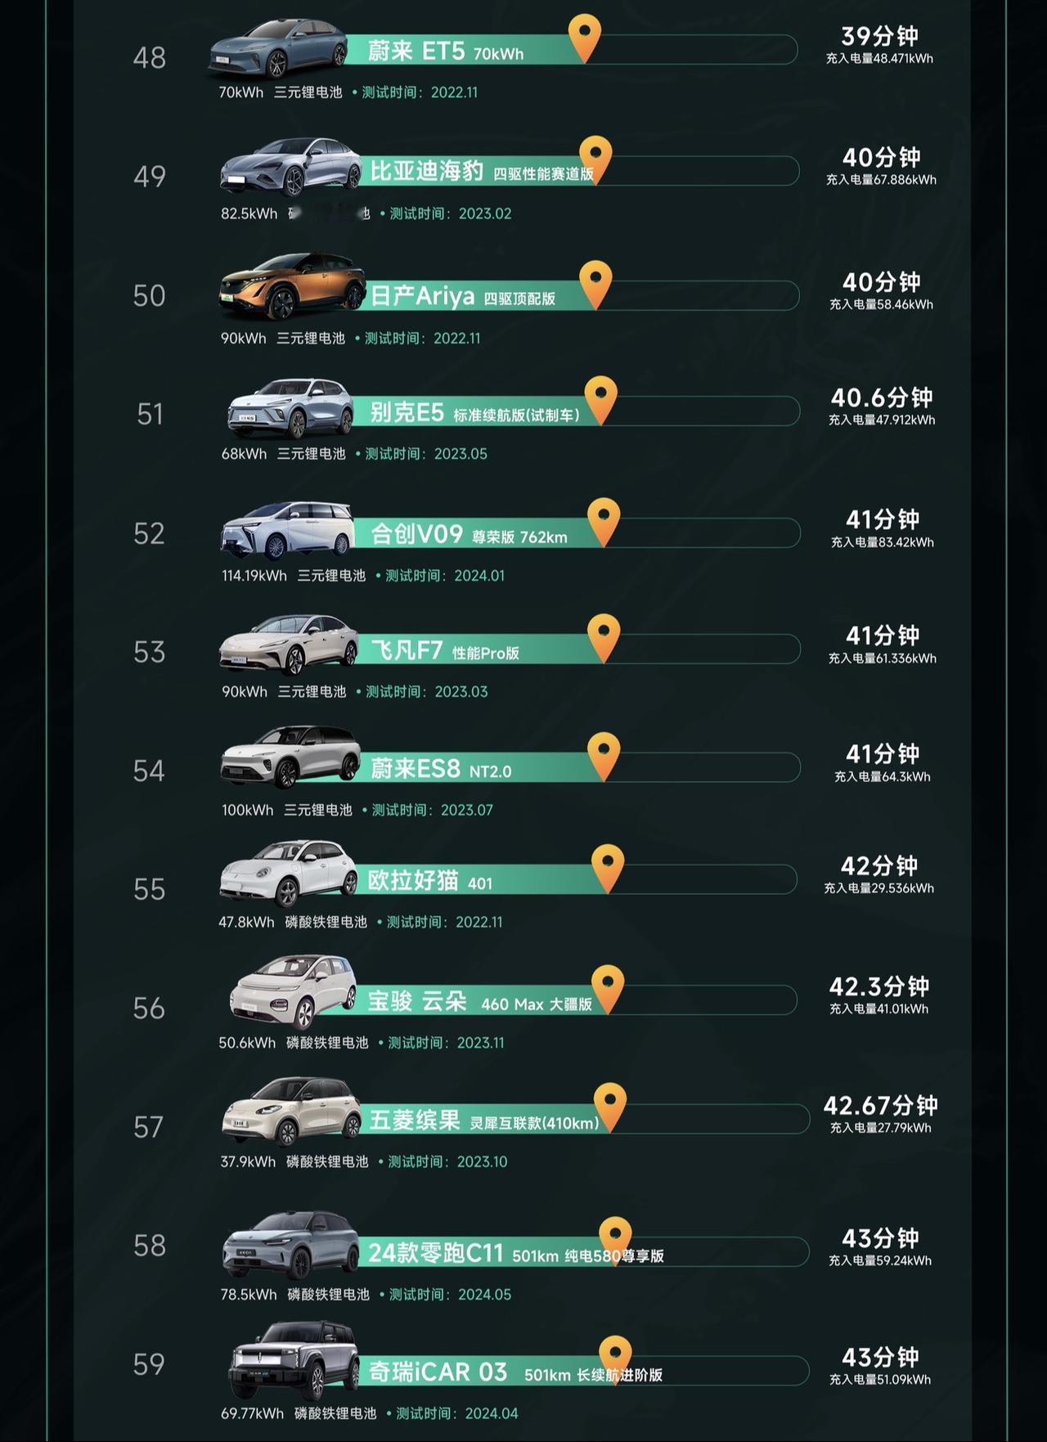Click the 蔚来ES8 NT2.0 progress bar
This screenshot has width=1047, height=1442.
point(579,767)
